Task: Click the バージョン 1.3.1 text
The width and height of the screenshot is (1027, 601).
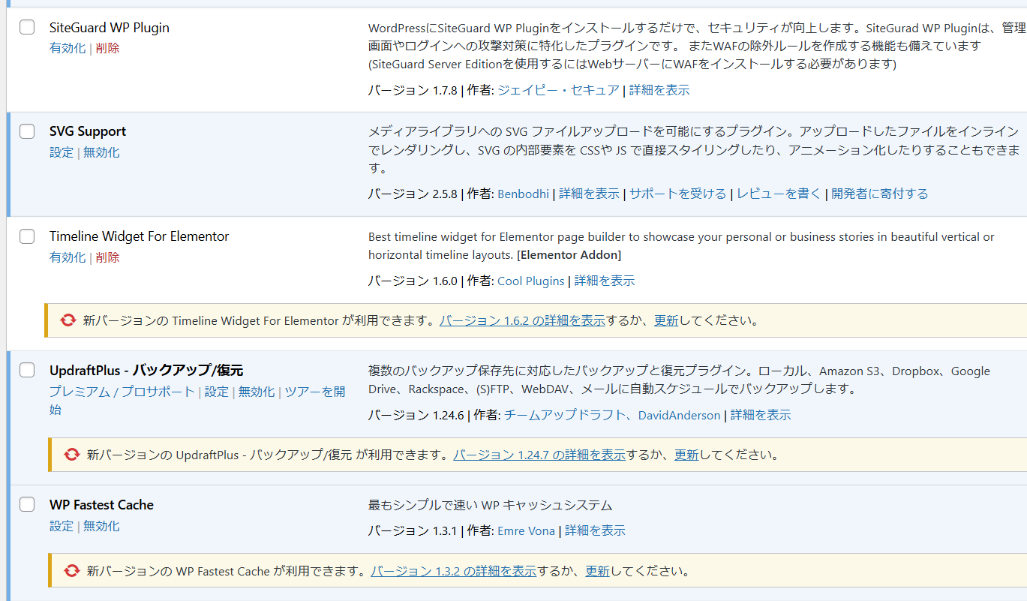Action: (413, 530)
